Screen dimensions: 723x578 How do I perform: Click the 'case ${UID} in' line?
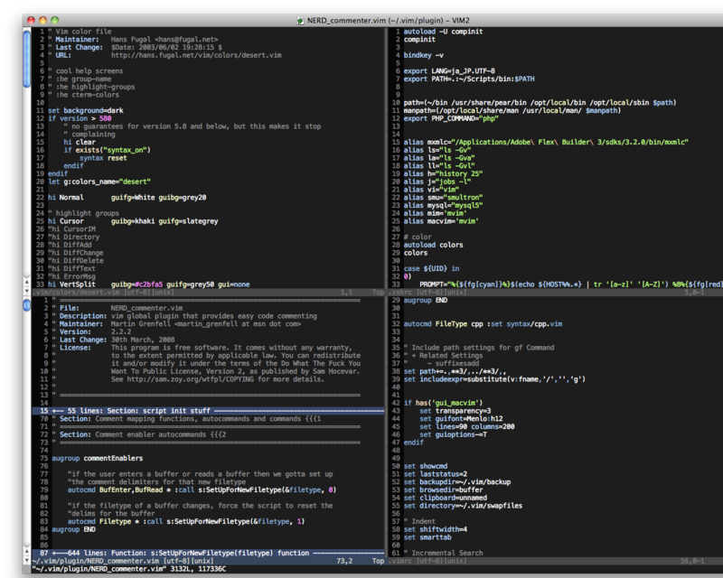[x=431, y=269]
